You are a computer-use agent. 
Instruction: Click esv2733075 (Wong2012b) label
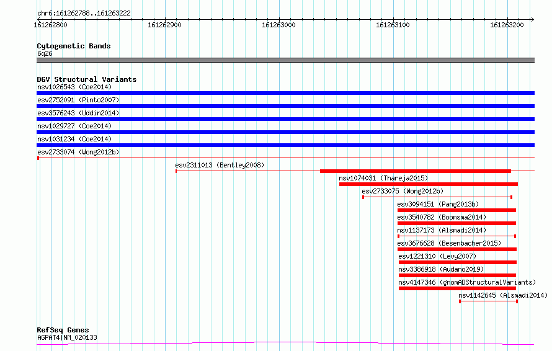pyautogui.click(x=403, y=191)
